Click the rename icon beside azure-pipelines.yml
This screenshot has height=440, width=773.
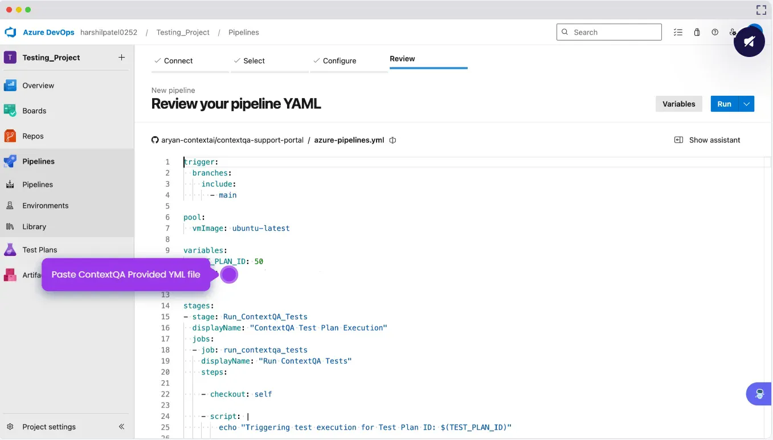pos(392,140)
